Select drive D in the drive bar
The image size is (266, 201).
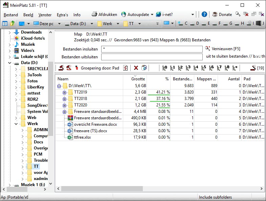[x=195, y=23]
